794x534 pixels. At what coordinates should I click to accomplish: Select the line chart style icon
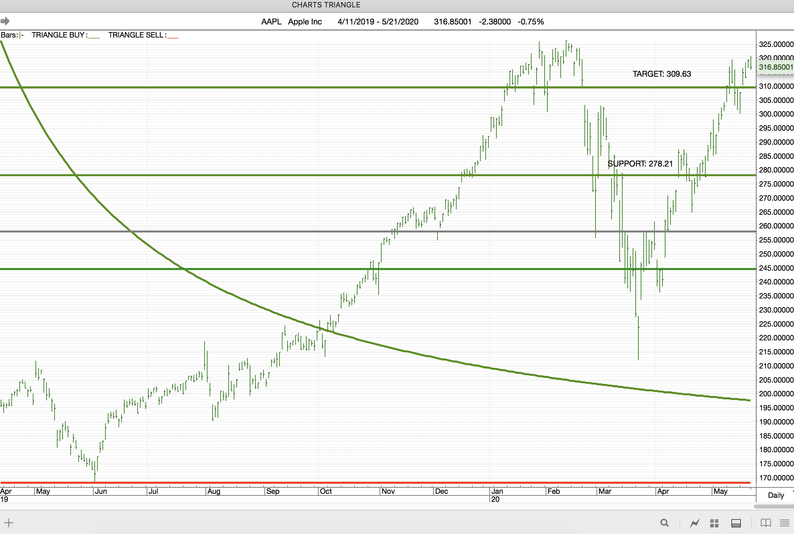[695, 523]
